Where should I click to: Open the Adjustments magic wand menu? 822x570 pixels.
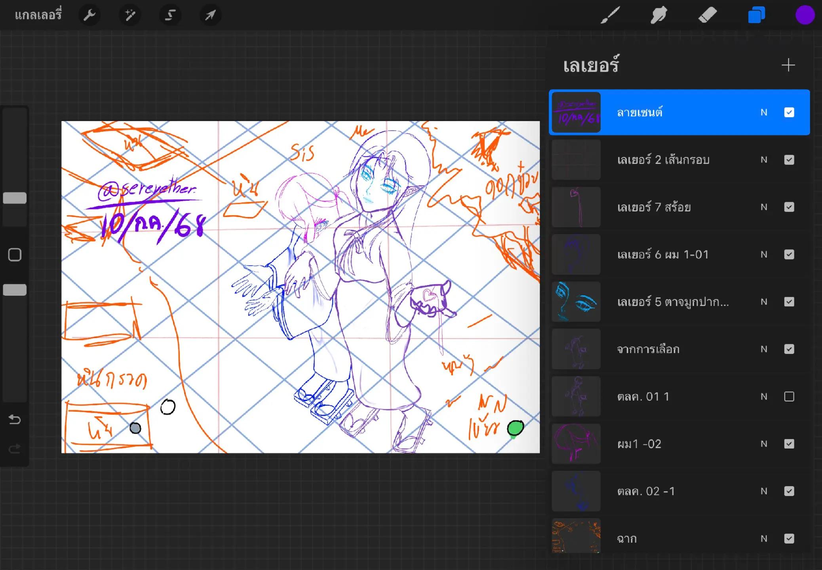tap(130, 15)
